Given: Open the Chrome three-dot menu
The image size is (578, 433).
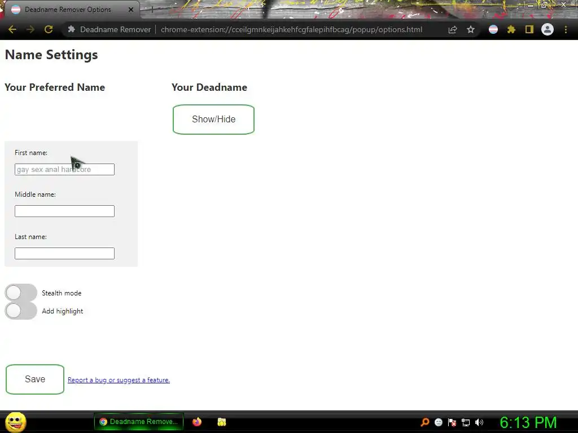Looking at the screenshot, I should click(566, 29).
